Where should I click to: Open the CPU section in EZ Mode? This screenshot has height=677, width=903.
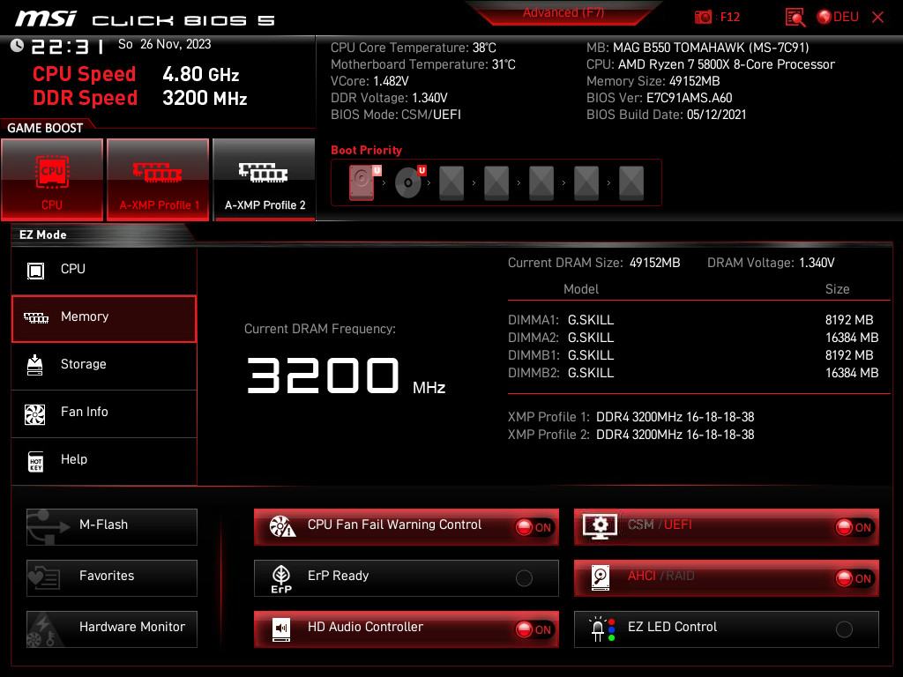[x=104, y=270]
